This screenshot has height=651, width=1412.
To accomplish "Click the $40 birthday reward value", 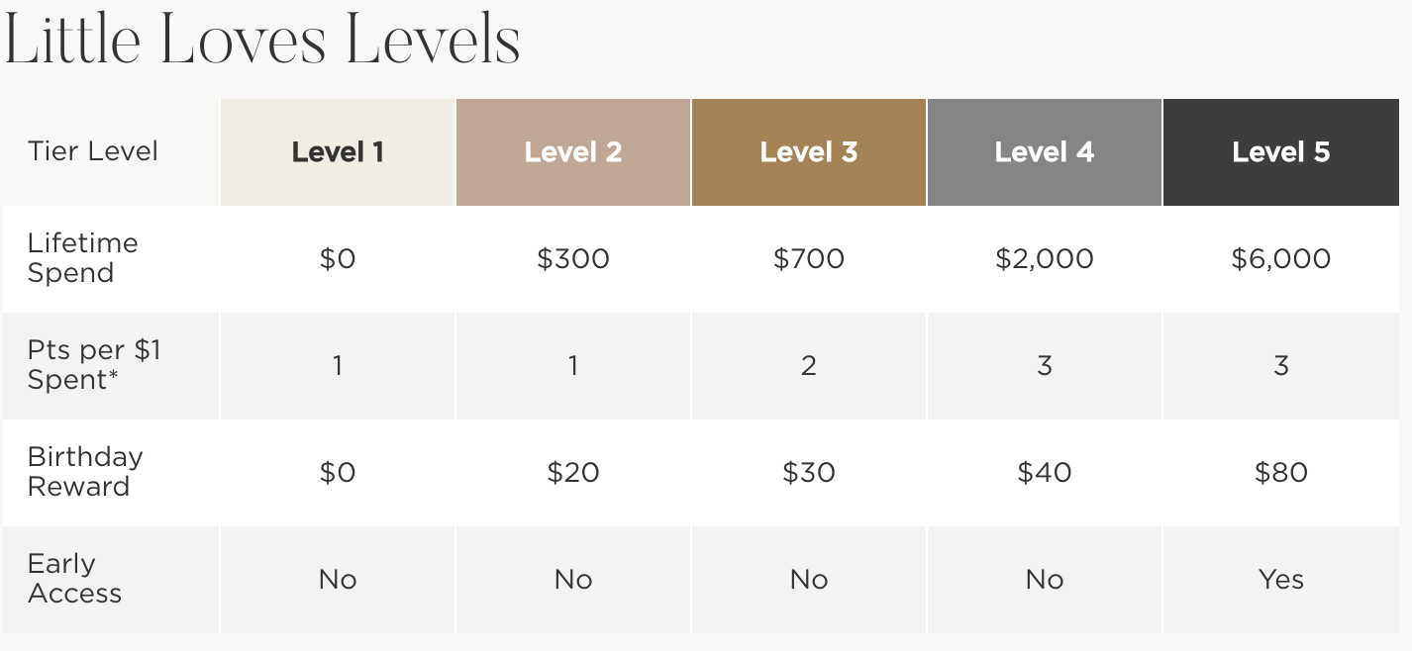I will 1045,473.
